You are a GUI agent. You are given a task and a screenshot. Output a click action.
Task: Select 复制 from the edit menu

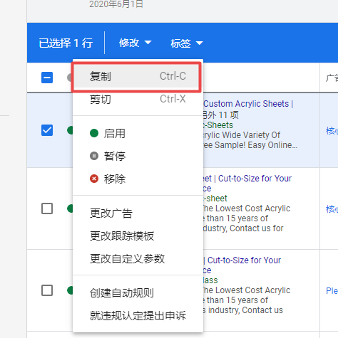(136, 77)
